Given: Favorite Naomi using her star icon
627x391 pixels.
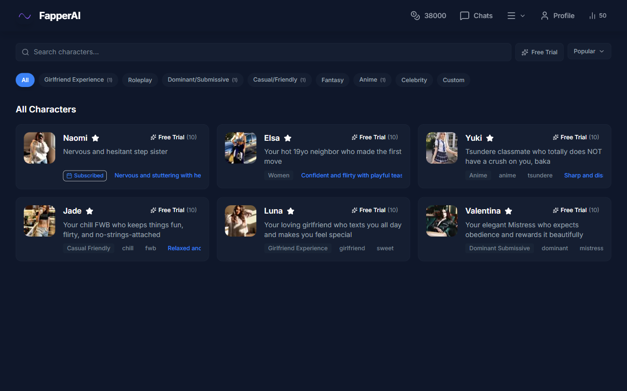Looking at the screenshot, I should [x=95, y=138].
